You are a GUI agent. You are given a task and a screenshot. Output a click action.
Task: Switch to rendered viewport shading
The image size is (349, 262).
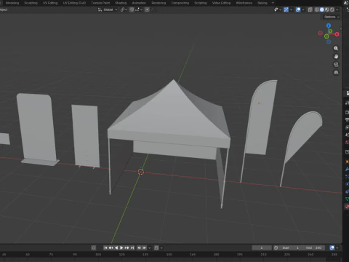tap(332, 9)
